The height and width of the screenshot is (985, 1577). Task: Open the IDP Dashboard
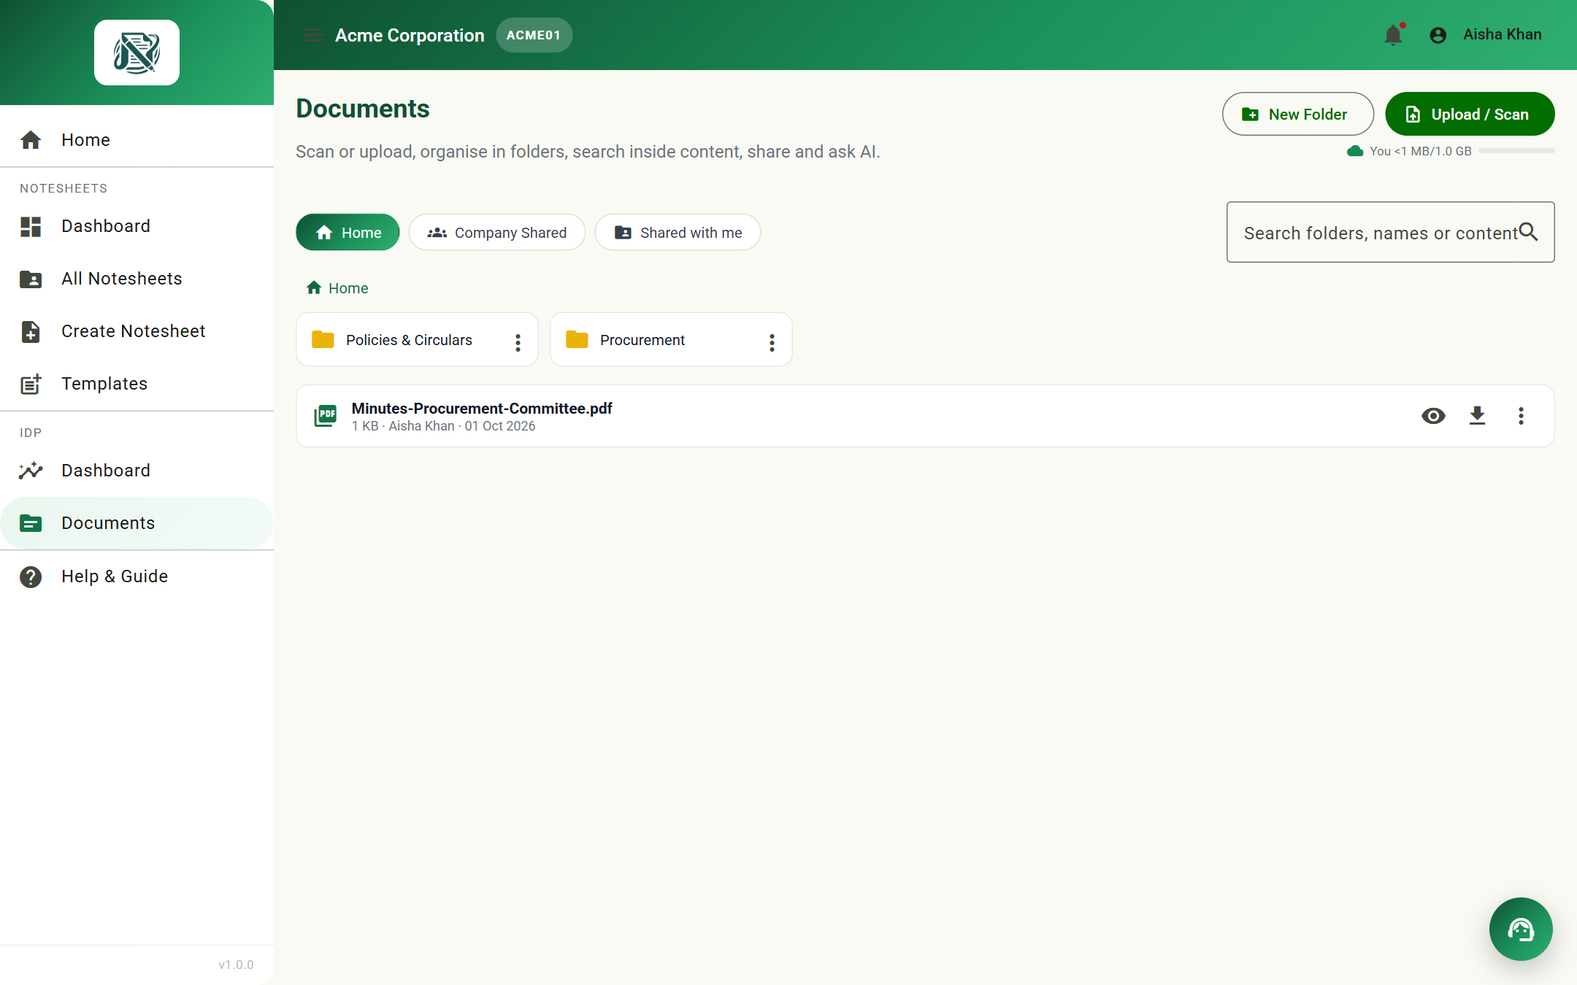137,471
